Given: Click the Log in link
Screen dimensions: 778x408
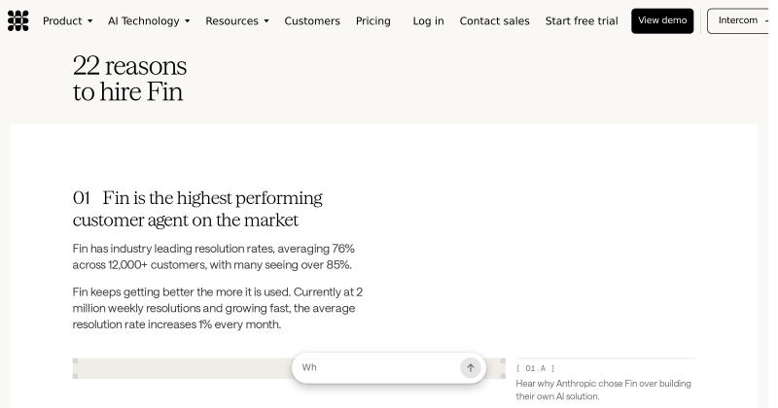Looking at the screenshot, I should point(428,20).
